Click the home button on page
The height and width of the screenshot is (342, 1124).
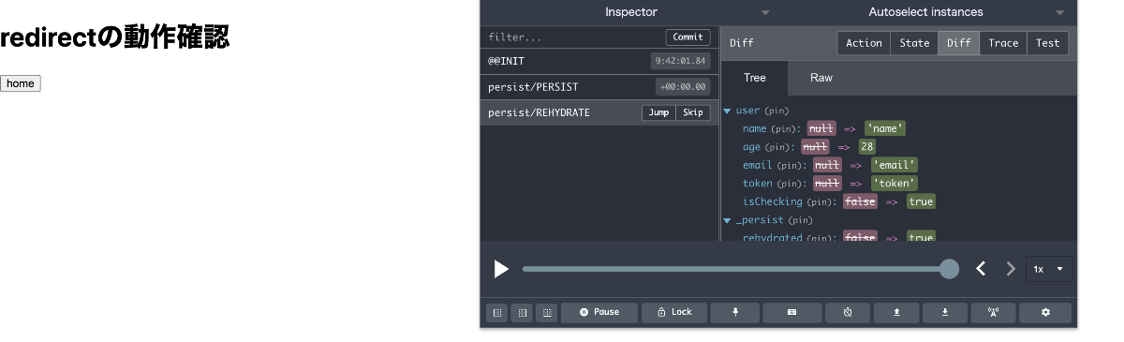pyautogui.click(x=21, y=83)
